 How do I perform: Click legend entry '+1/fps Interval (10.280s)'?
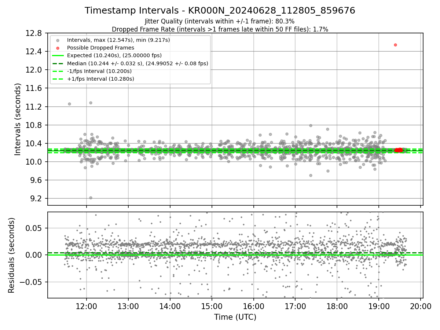point(100,79)
